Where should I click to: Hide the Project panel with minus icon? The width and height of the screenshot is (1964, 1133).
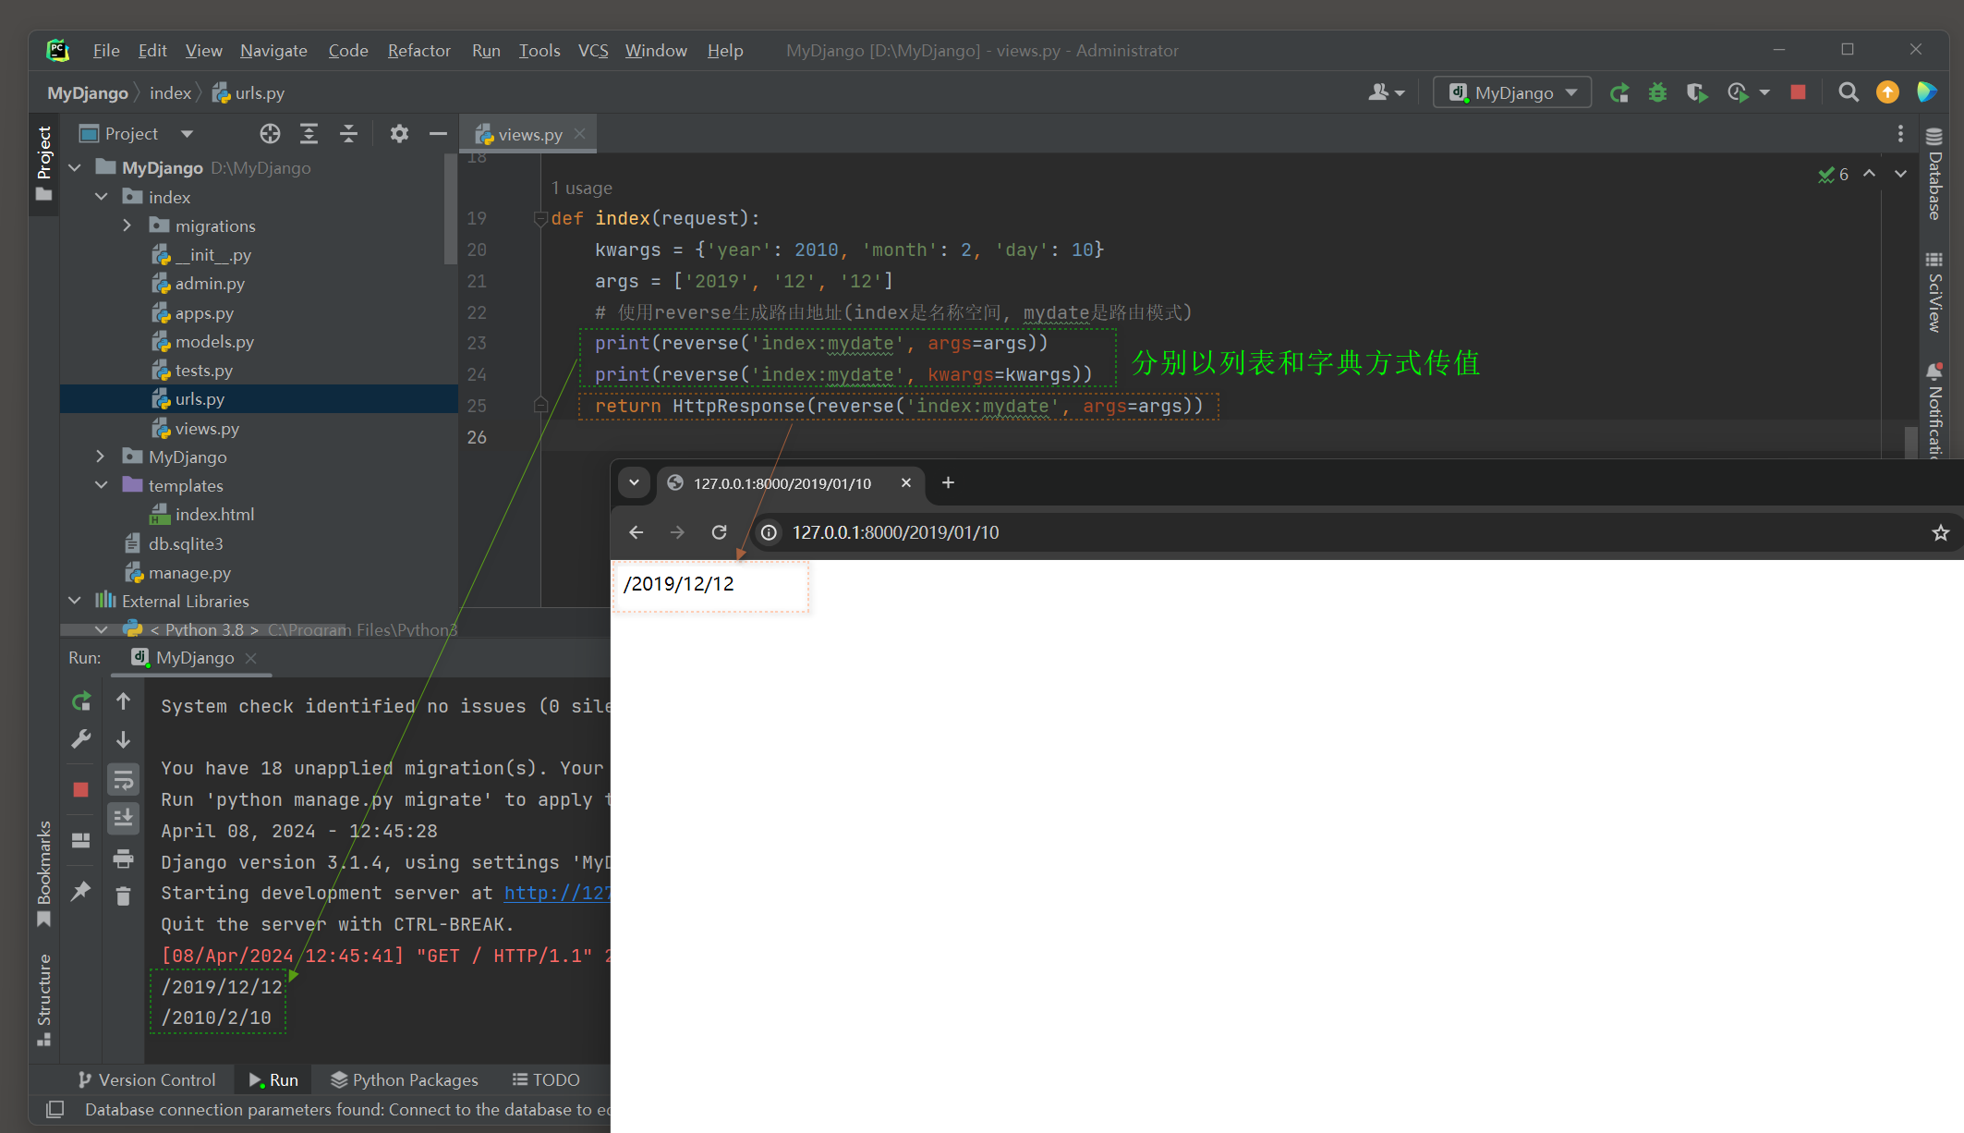pyautogui.click(x=438, y=134)
